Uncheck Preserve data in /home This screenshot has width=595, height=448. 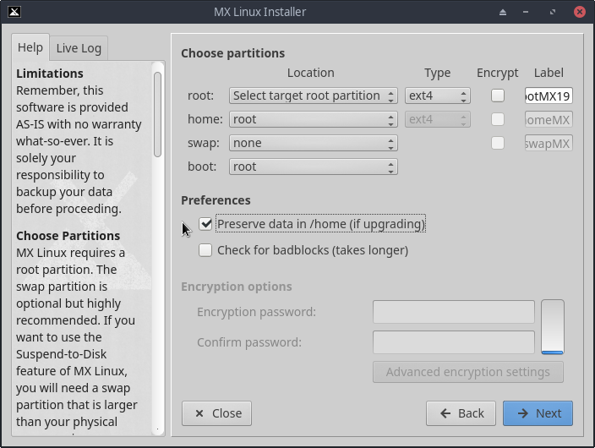click(205, 224)
